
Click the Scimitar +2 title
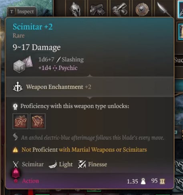coord(33,27)
